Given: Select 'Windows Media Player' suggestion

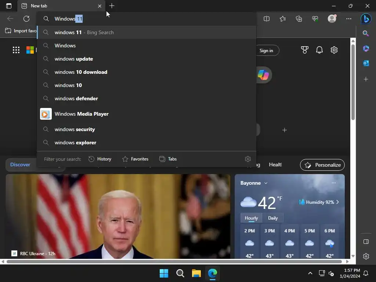Looking at the screenshot, I should pos(147,114).
